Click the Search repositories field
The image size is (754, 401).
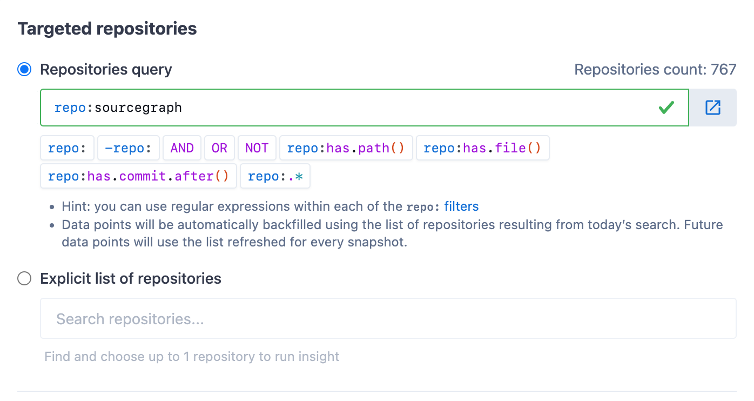388,319
